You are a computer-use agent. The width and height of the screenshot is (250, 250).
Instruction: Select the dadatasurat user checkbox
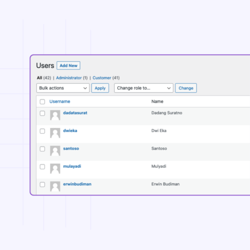[42, 113]
